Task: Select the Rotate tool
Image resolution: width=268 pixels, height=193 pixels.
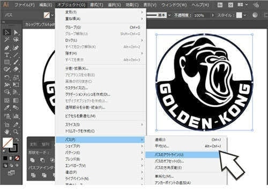Action: [7, 78]
